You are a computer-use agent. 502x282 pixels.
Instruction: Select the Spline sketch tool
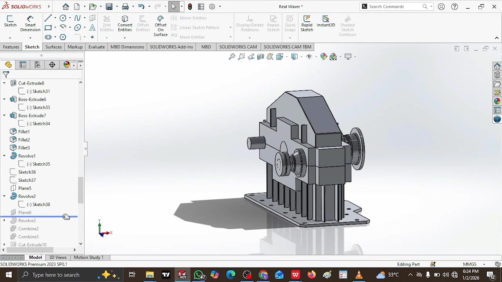point(77,18)
